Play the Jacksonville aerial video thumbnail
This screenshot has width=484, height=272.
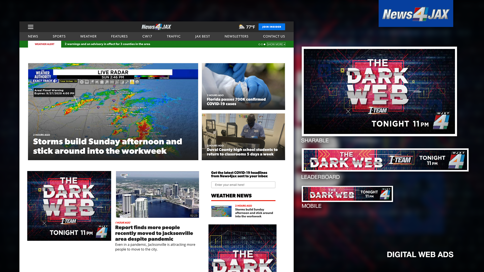157,194
